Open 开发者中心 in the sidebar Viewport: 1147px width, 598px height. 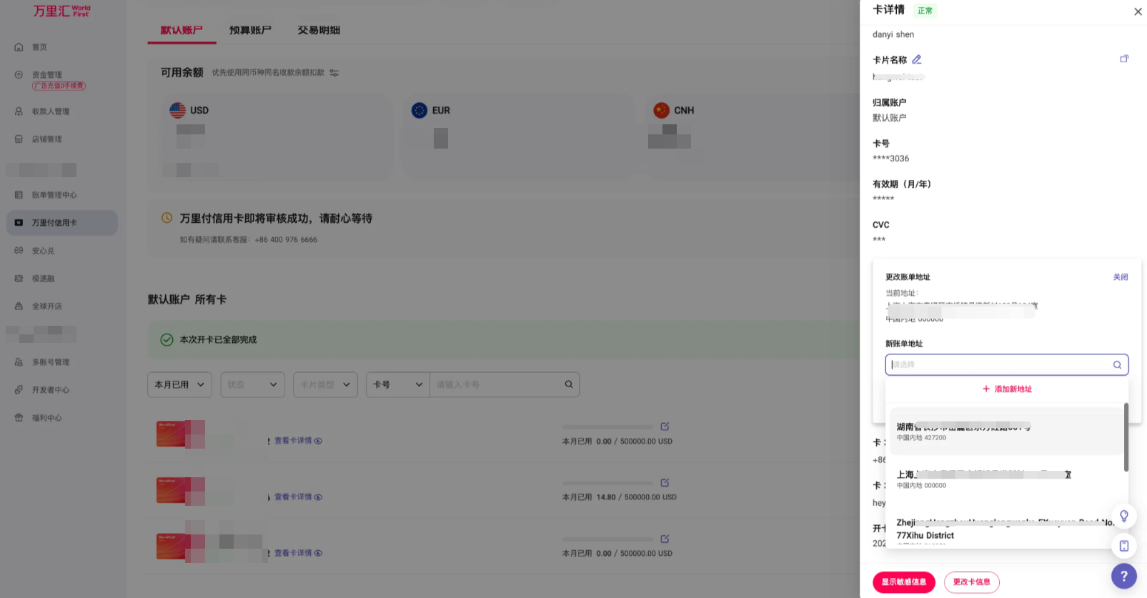(x=50, y=390)
